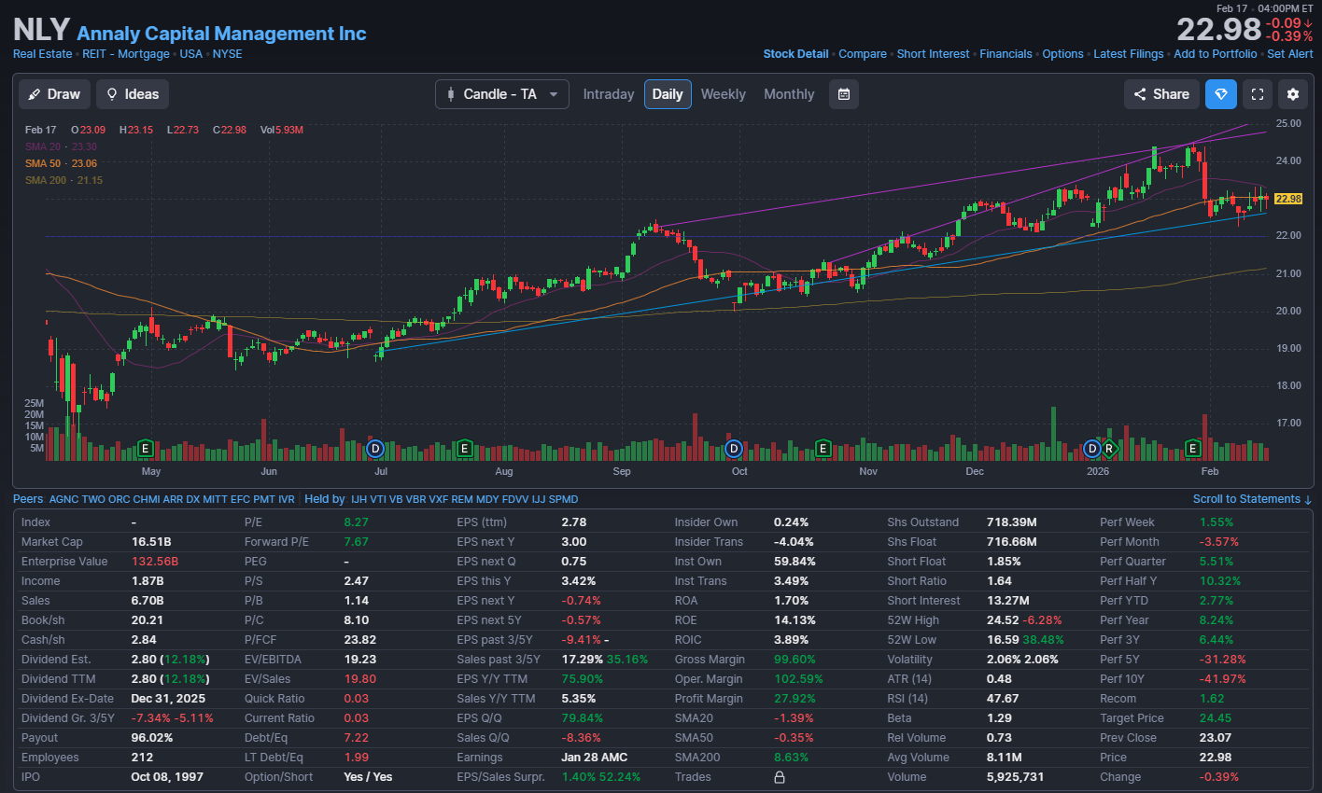This screenshot has width=1322, height=793.
Task: Open the Compare link
Action: (863, 54)
